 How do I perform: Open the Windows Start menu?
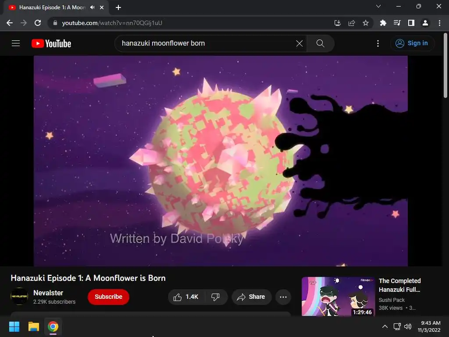click(14, 326)
